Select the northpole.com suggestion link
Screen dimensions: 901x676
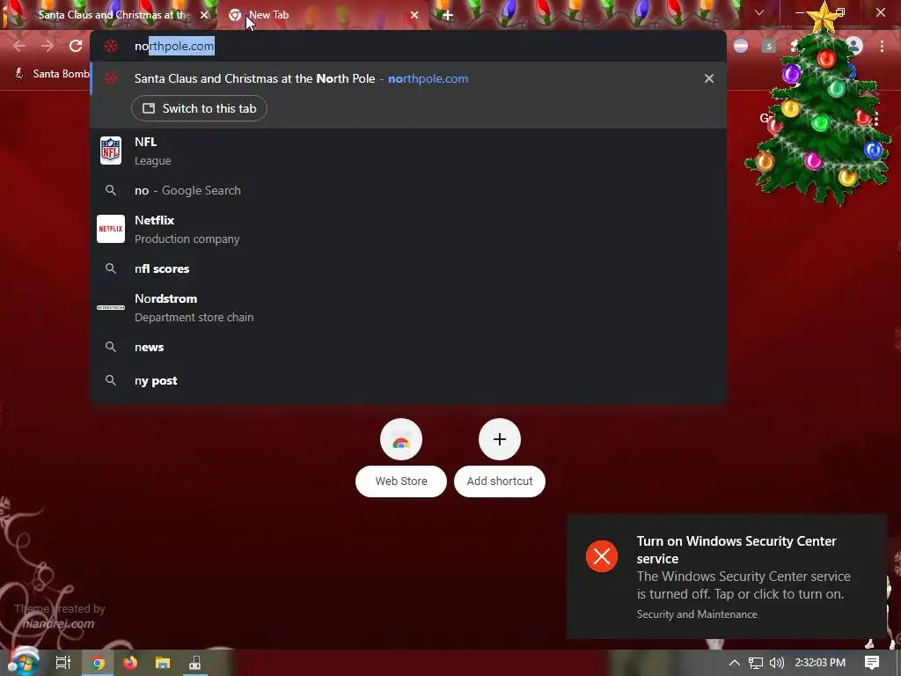[x=429, y=78]
